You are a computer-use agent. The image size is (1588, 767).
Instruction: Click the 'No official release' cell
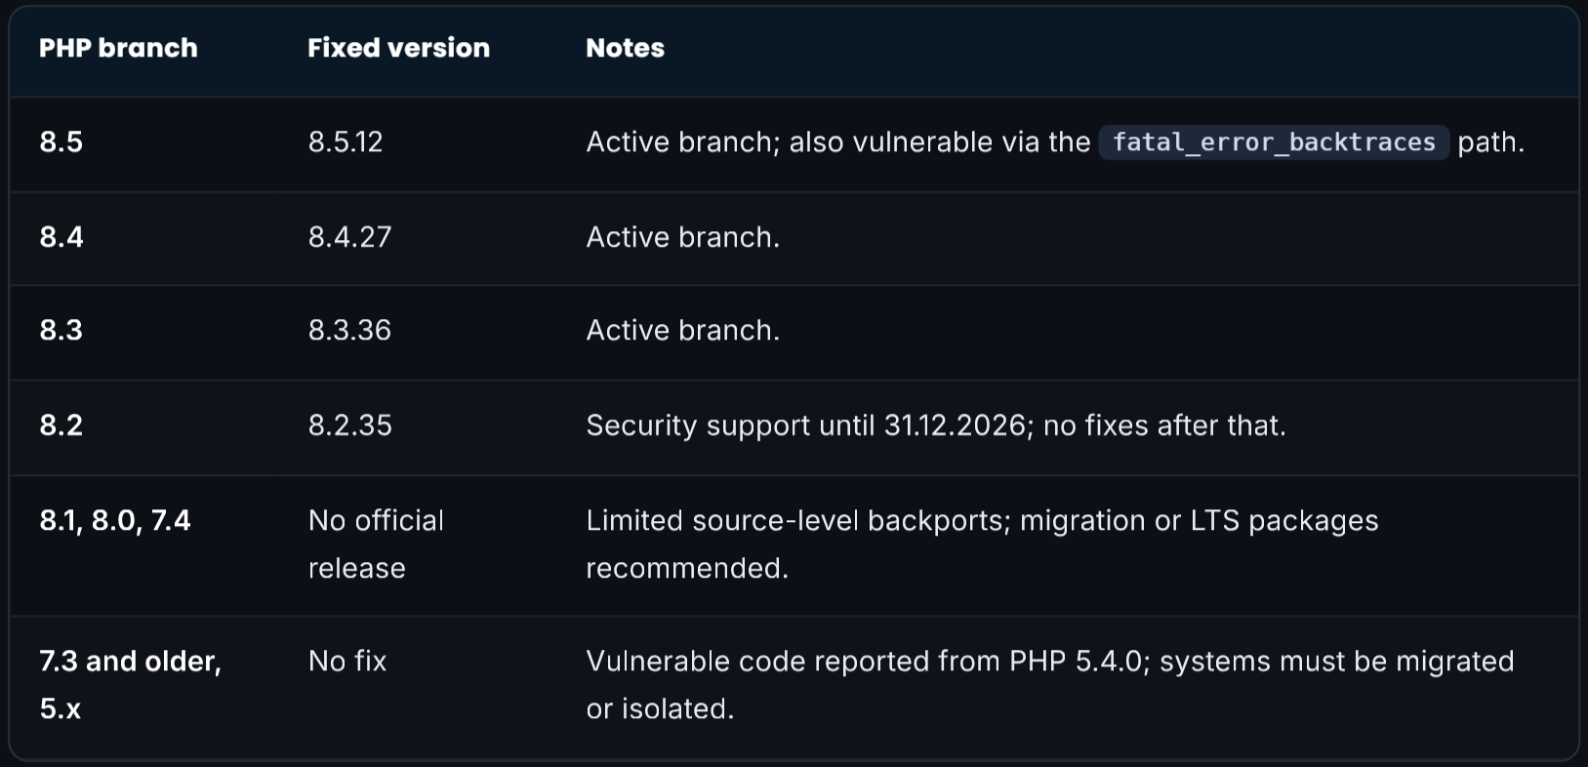pyautogui.click(x=376, y=545)
